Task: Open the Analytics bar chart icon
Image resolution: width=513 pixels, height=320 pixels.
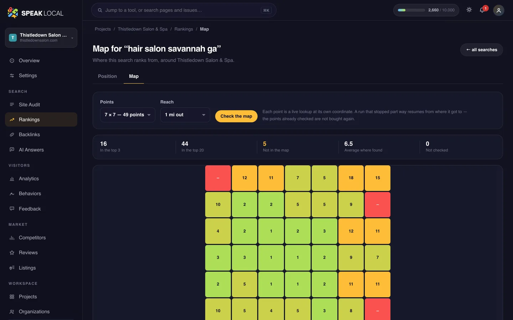Action: pyautogui.click(x=12, y=179)
